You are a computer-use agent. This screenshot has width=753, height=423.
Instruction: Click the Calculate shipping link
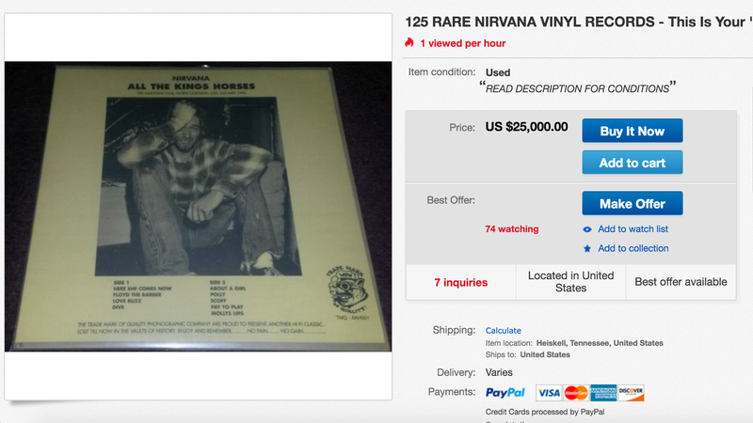coord(503,331)
